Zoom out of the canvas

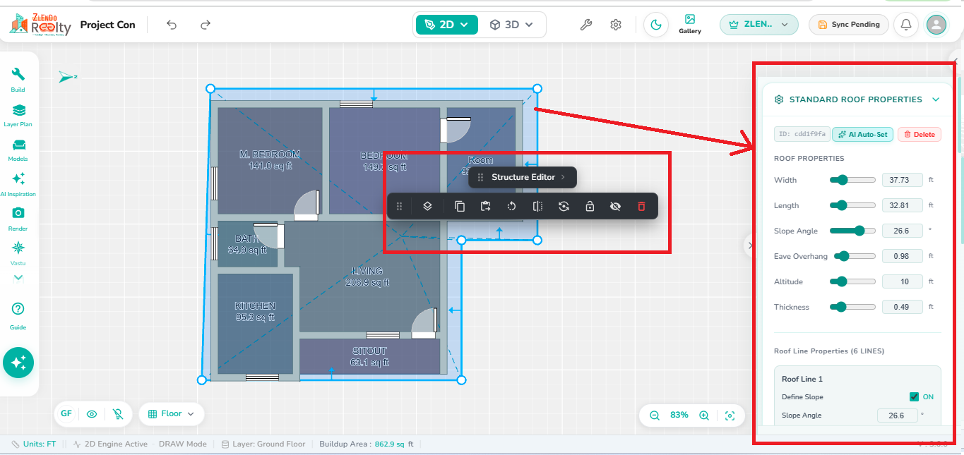click(655, 415)
